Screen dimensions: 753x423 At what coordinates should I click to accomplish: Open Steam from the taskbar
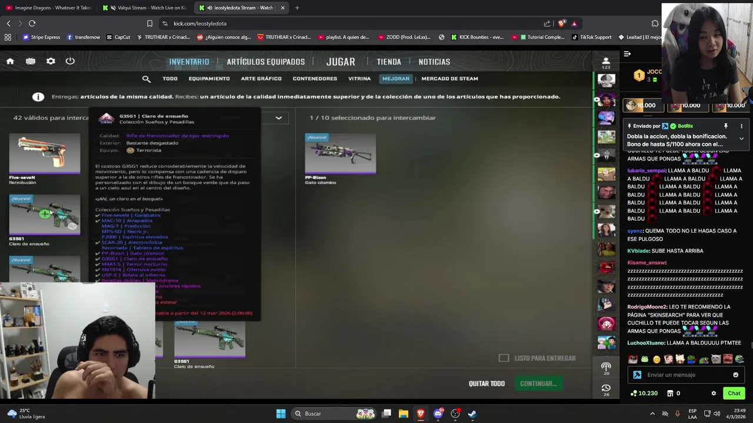[472, 414]
